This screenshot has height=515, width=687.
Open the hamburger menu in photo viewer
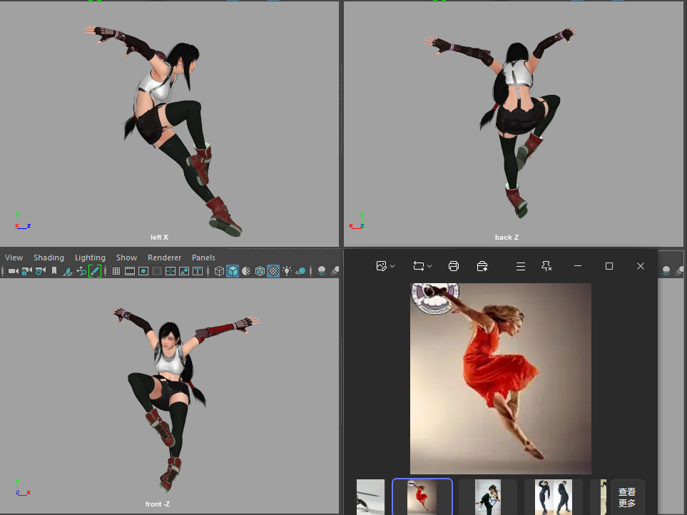pyautogui.click(x=521, y=266)
